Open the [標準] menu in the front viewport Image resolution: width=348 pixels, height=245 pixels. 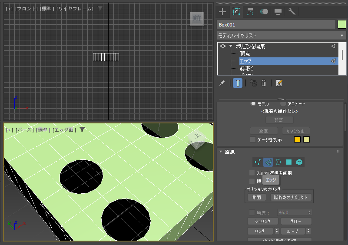47,9
